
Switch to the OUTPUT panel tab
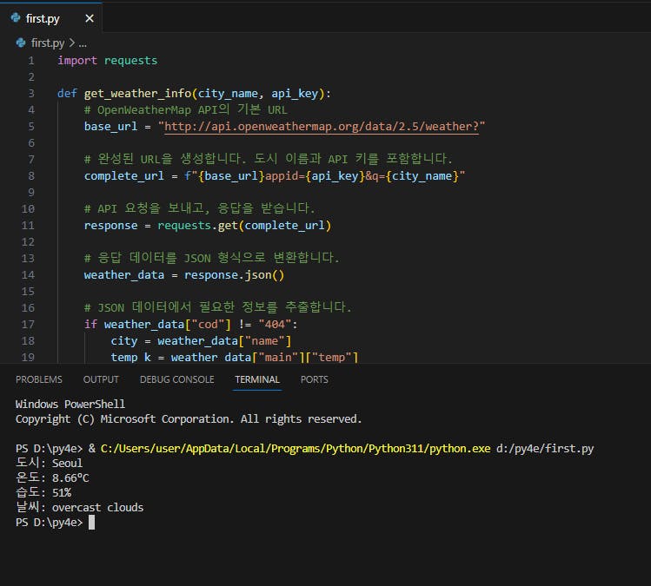(x=101, y=379)
